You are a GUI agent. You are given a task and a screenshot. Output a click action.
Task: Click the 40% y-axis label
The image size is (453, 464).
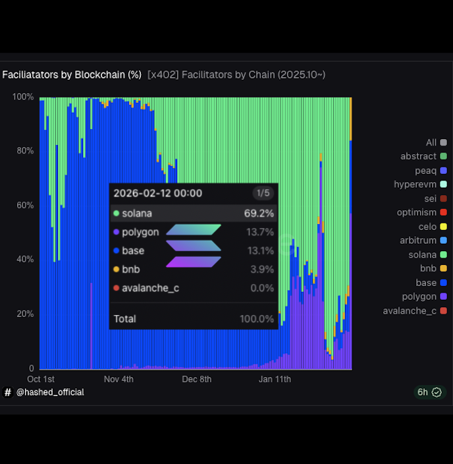[25, 259]
